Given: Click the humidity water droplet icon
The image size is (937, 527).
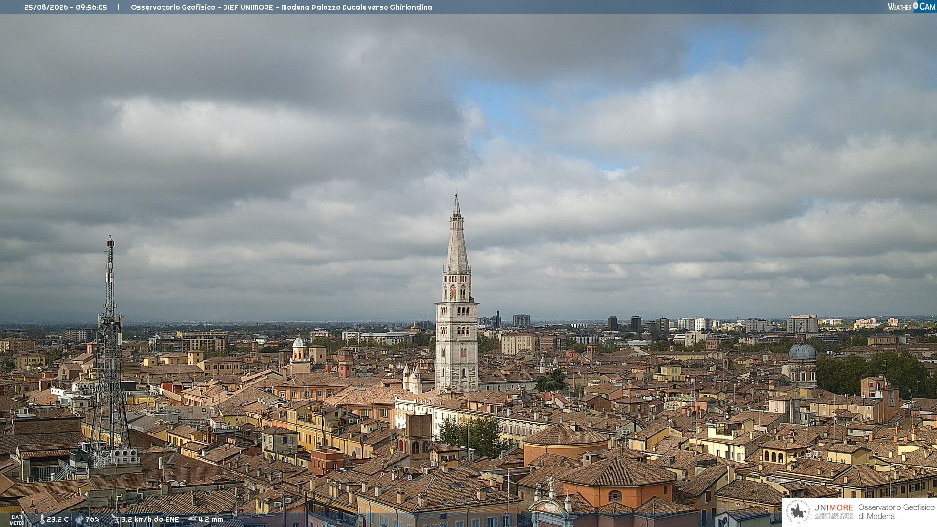Looking at the screenshot, I should (80, 520).
